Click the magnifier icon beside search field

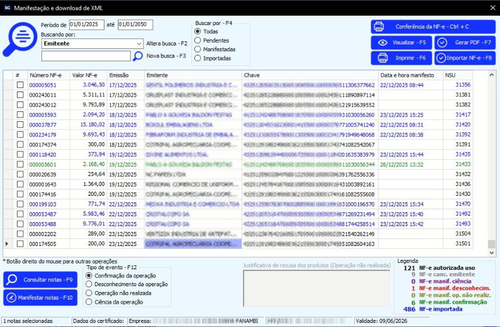pyautogui.click(x=138, y=56)
